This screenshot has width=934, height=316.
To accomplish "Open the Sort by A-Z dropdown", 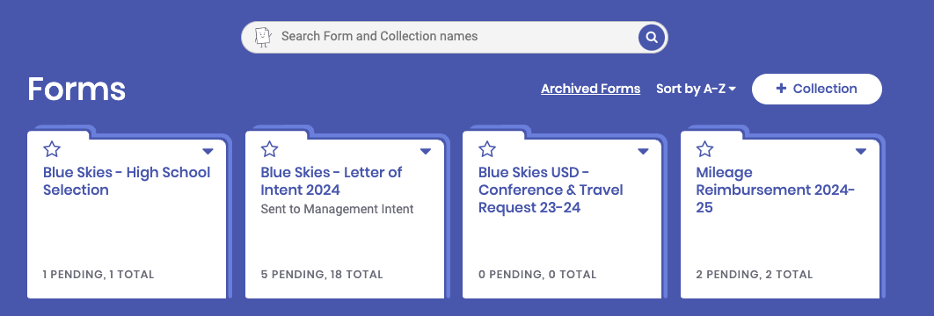I will pos(696,90).
